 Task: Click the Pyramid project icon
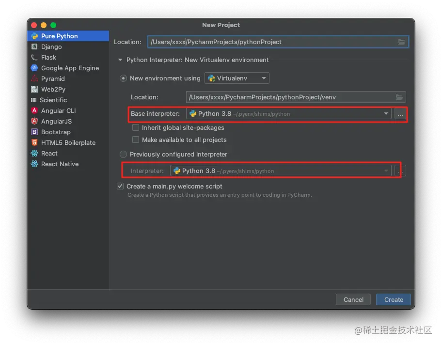point(34,78)
